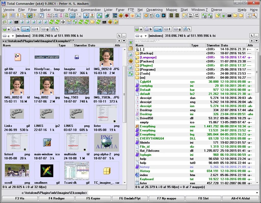The image size is (261, 203).
Task: Toggle sort by extension (x.ab y.cd) button
Action: click(x=55, y=15)
